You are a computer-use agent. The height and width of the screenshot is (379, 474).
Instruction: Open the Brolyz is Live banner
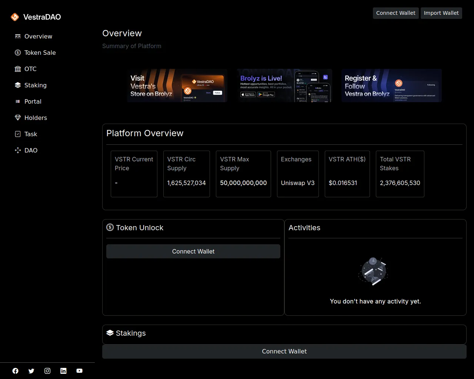pos(284,85)
